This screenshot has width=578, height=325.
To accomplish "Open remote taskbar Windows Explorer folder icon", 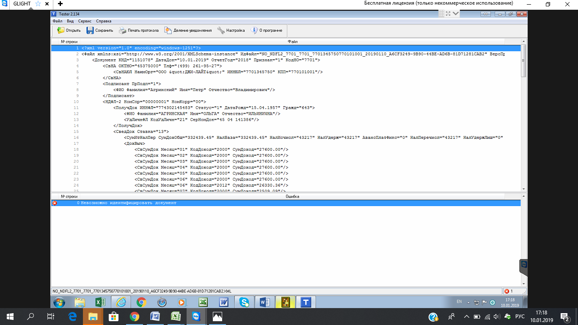I will [80, 302].
